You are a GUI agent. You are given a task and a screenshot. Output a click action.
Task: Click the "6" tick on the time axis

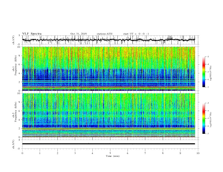click(128, 153)
